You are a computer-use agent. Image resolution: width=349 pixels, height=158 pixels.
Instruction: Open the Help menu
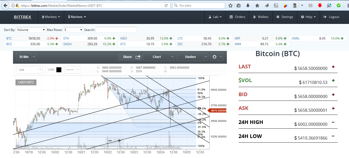pos(308,17)
